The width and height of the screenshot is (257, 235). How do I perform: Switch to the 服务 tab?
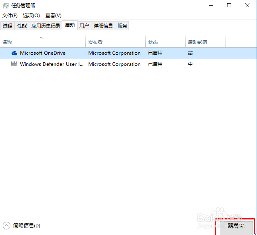tap(122, 26)
